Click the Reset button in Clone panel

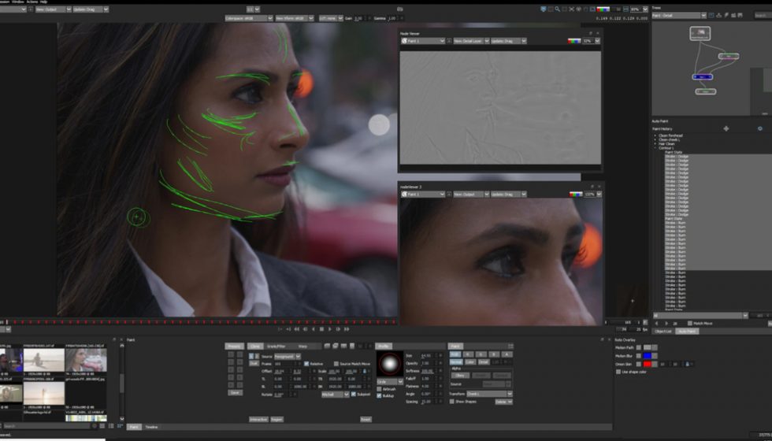coord(366,419)
